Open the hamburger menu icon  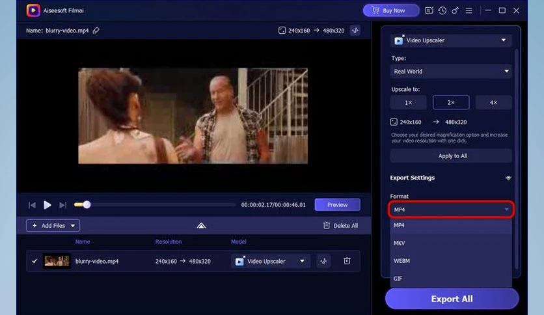click(469, 10)
